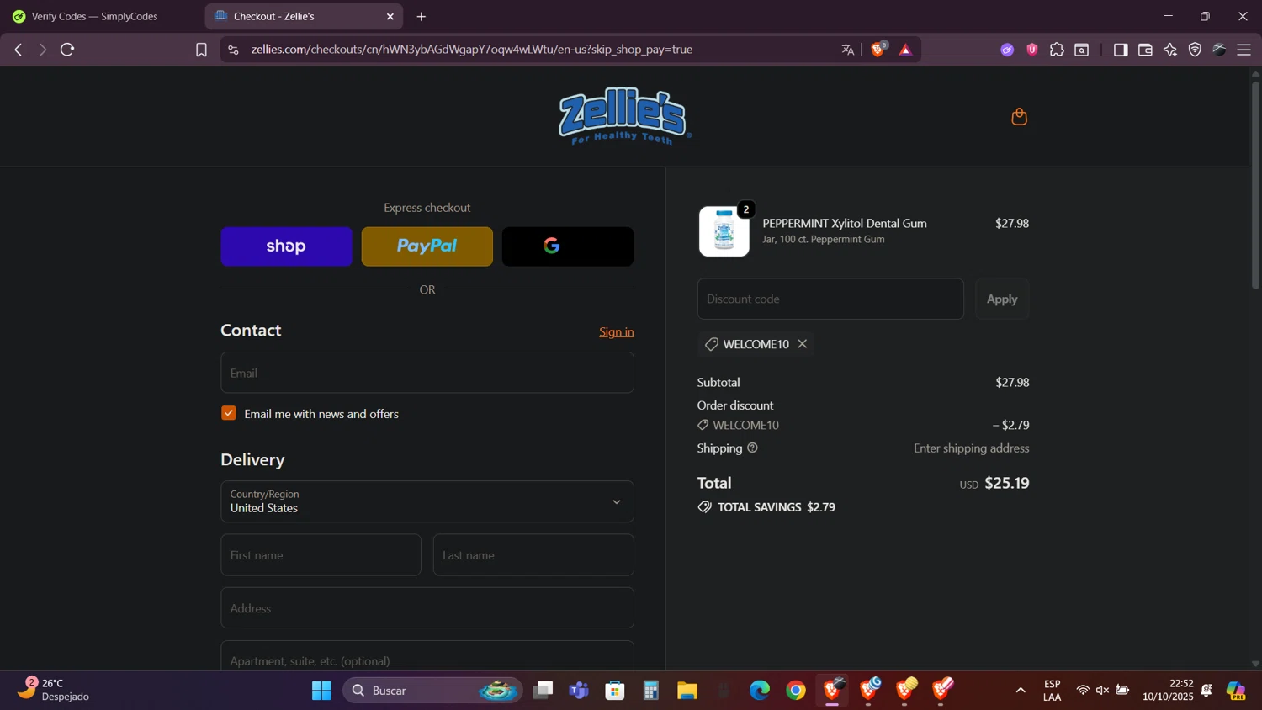Expand the Country/Region dropdown

(x=427, y=501)
